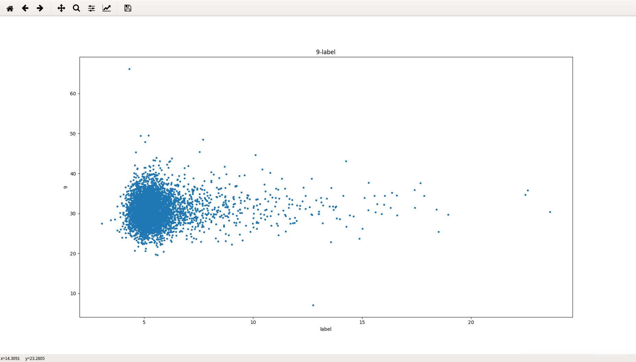Click the x-axis tick label 15
The height and width of the screenshot is (362, 636).
click(362, 322)
